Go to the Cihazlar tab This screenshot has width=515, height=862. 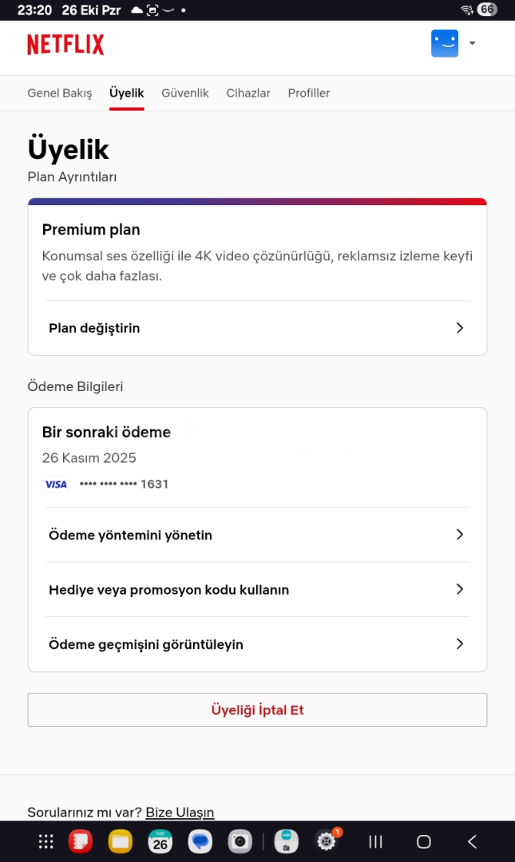248,93
